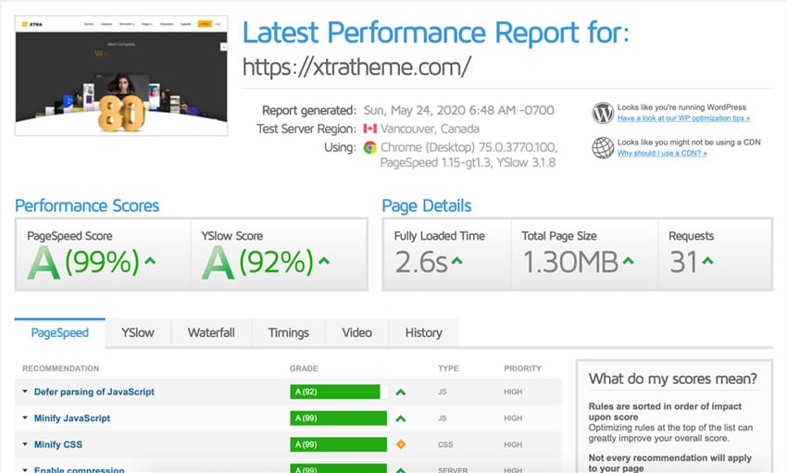The image size is (787, 473).
Task: Expand the Minify JavaScript recommendation
Action: pyautogui.click(x=71, y=418)
